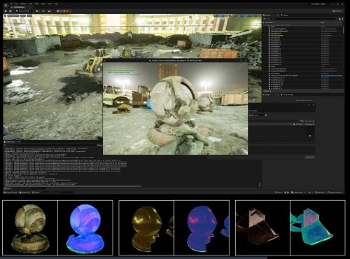Open the add content toolbar dropdown
350x259 pixels.
tap(37, 11)
